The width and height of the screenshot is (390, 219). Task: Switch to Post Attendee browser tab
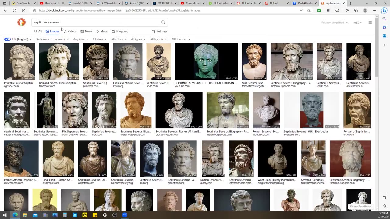(304, 3)
